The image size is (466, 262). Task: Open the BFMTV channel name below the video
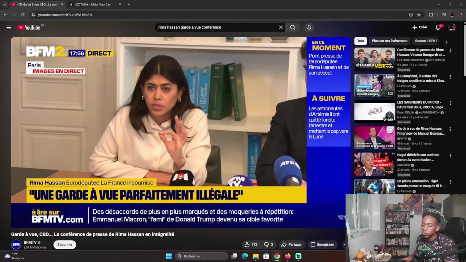(x=30, y=242)
